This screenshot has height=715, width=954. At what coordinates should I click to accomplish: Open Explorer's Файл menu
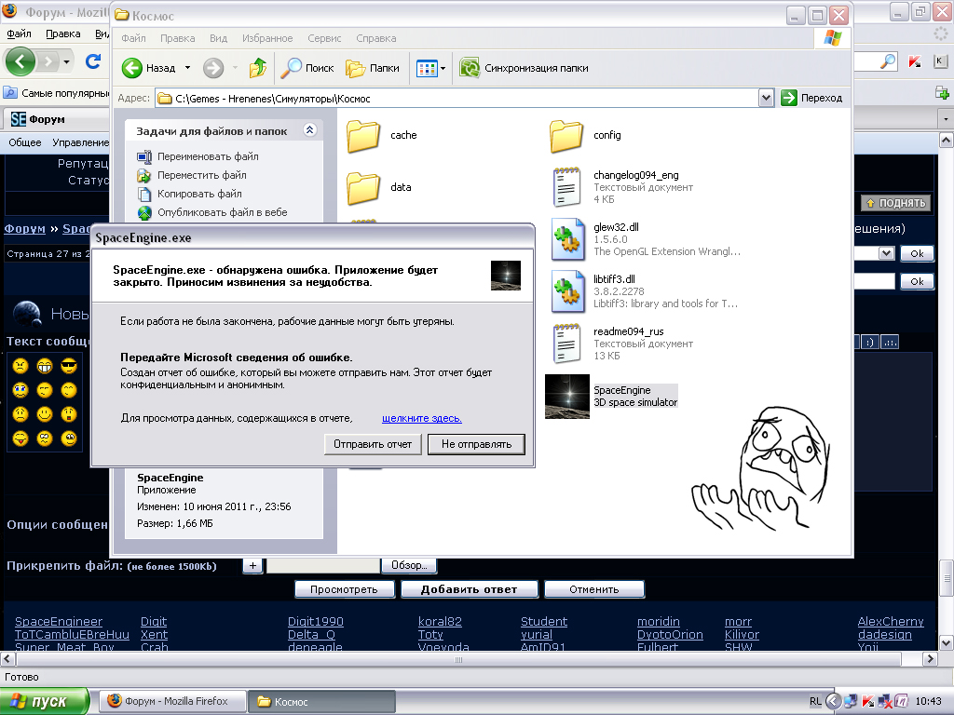[x=133, y=38]
